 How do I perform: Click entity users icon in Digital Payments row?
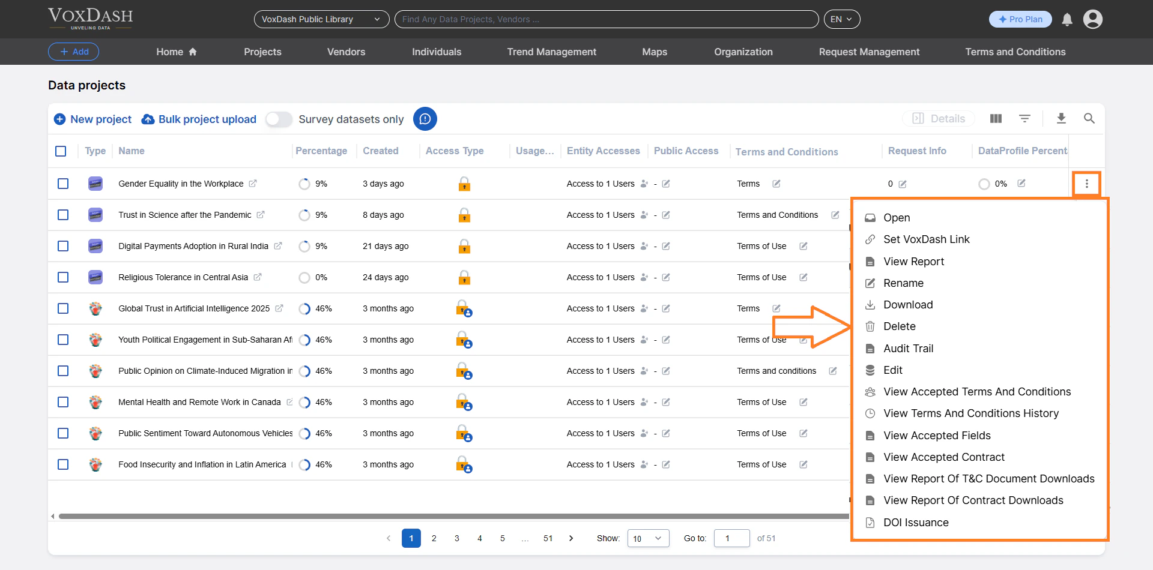pos(644,246)
